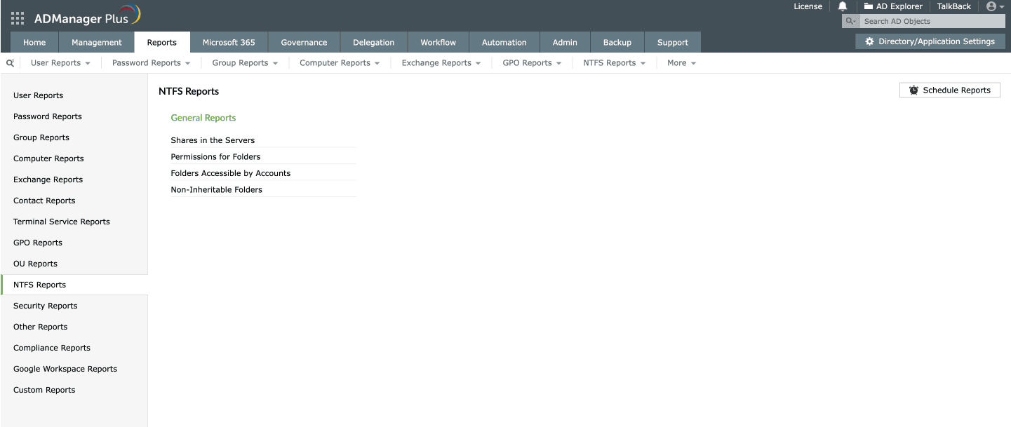Image resolution: width=1011 pixels, height=427 pixels.
Task: Expand the More reports dropdown
Action: point(680,62)
